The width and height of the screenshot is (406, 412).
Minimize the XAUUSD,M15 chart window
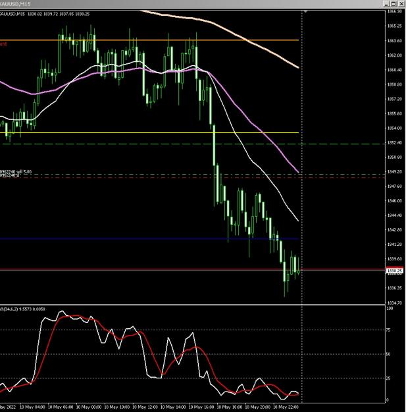coord(386,4)
